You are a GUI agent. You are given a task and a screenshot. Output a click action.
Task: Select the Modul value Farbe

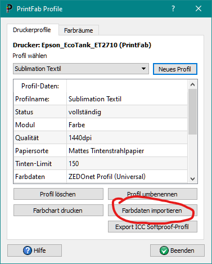point(127,125)
